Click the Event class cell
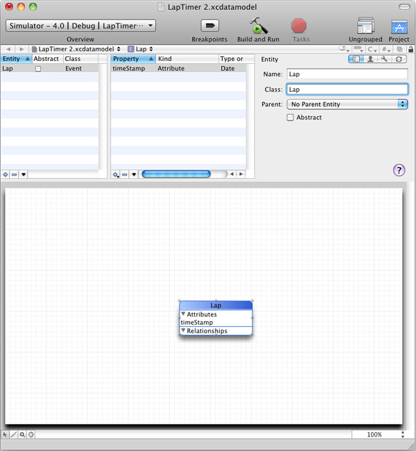This screenshot has width=416, height=451. (73, 69)
